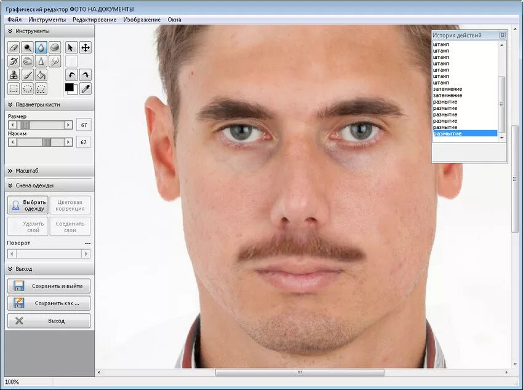Increase Размер with right arrow
The width and height of the screenshot is (523, 390).
(68, 125)
